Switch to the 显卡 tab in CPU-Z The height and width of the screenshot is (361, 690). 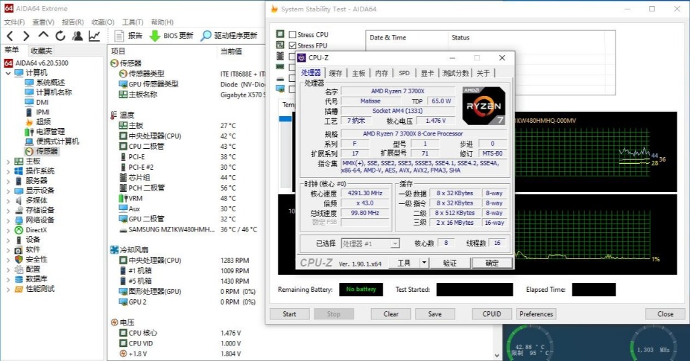pos(427,73)
